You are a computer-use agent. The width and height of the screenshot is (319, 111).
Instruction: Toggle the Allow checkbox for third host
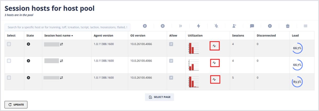[x=171, y=78]
